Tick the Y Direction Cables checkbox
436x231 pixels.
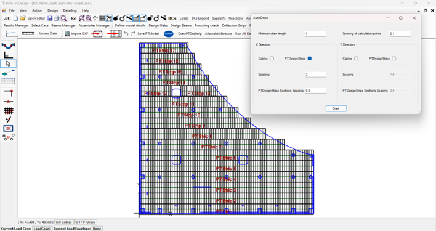[x=356, y=59]
